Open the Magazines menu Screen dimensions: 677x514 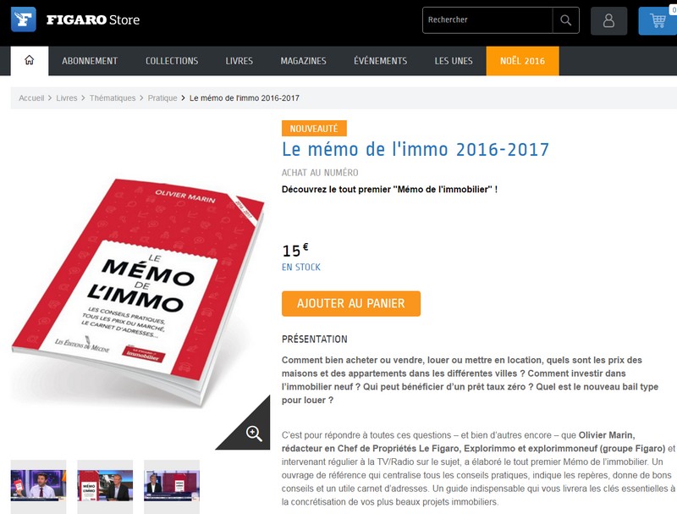pos(304,61)
